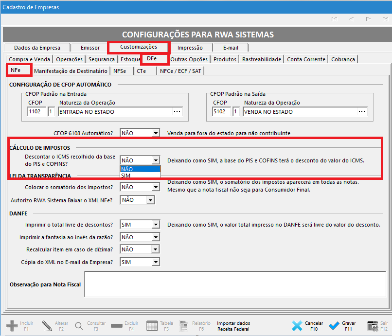The width and height of the screenshot is (392, 336).
Task: Choose SIM in the open dropdown list
Action: click(140, 175)
